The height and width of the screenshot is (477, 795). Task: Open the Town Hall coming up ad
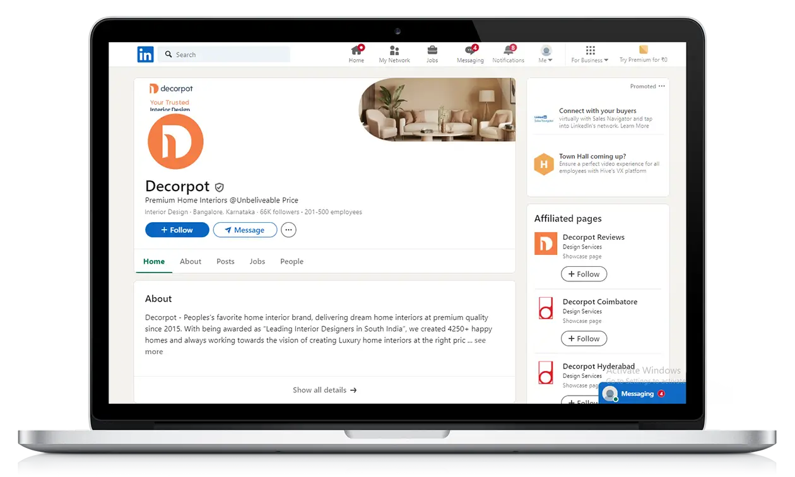pyautogui.click(x=592, y=156)
